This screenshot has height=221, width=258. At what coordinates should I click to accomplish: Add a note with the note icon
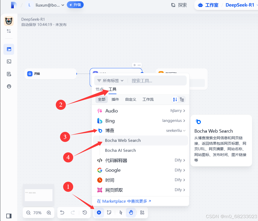(x=109, y=212)
